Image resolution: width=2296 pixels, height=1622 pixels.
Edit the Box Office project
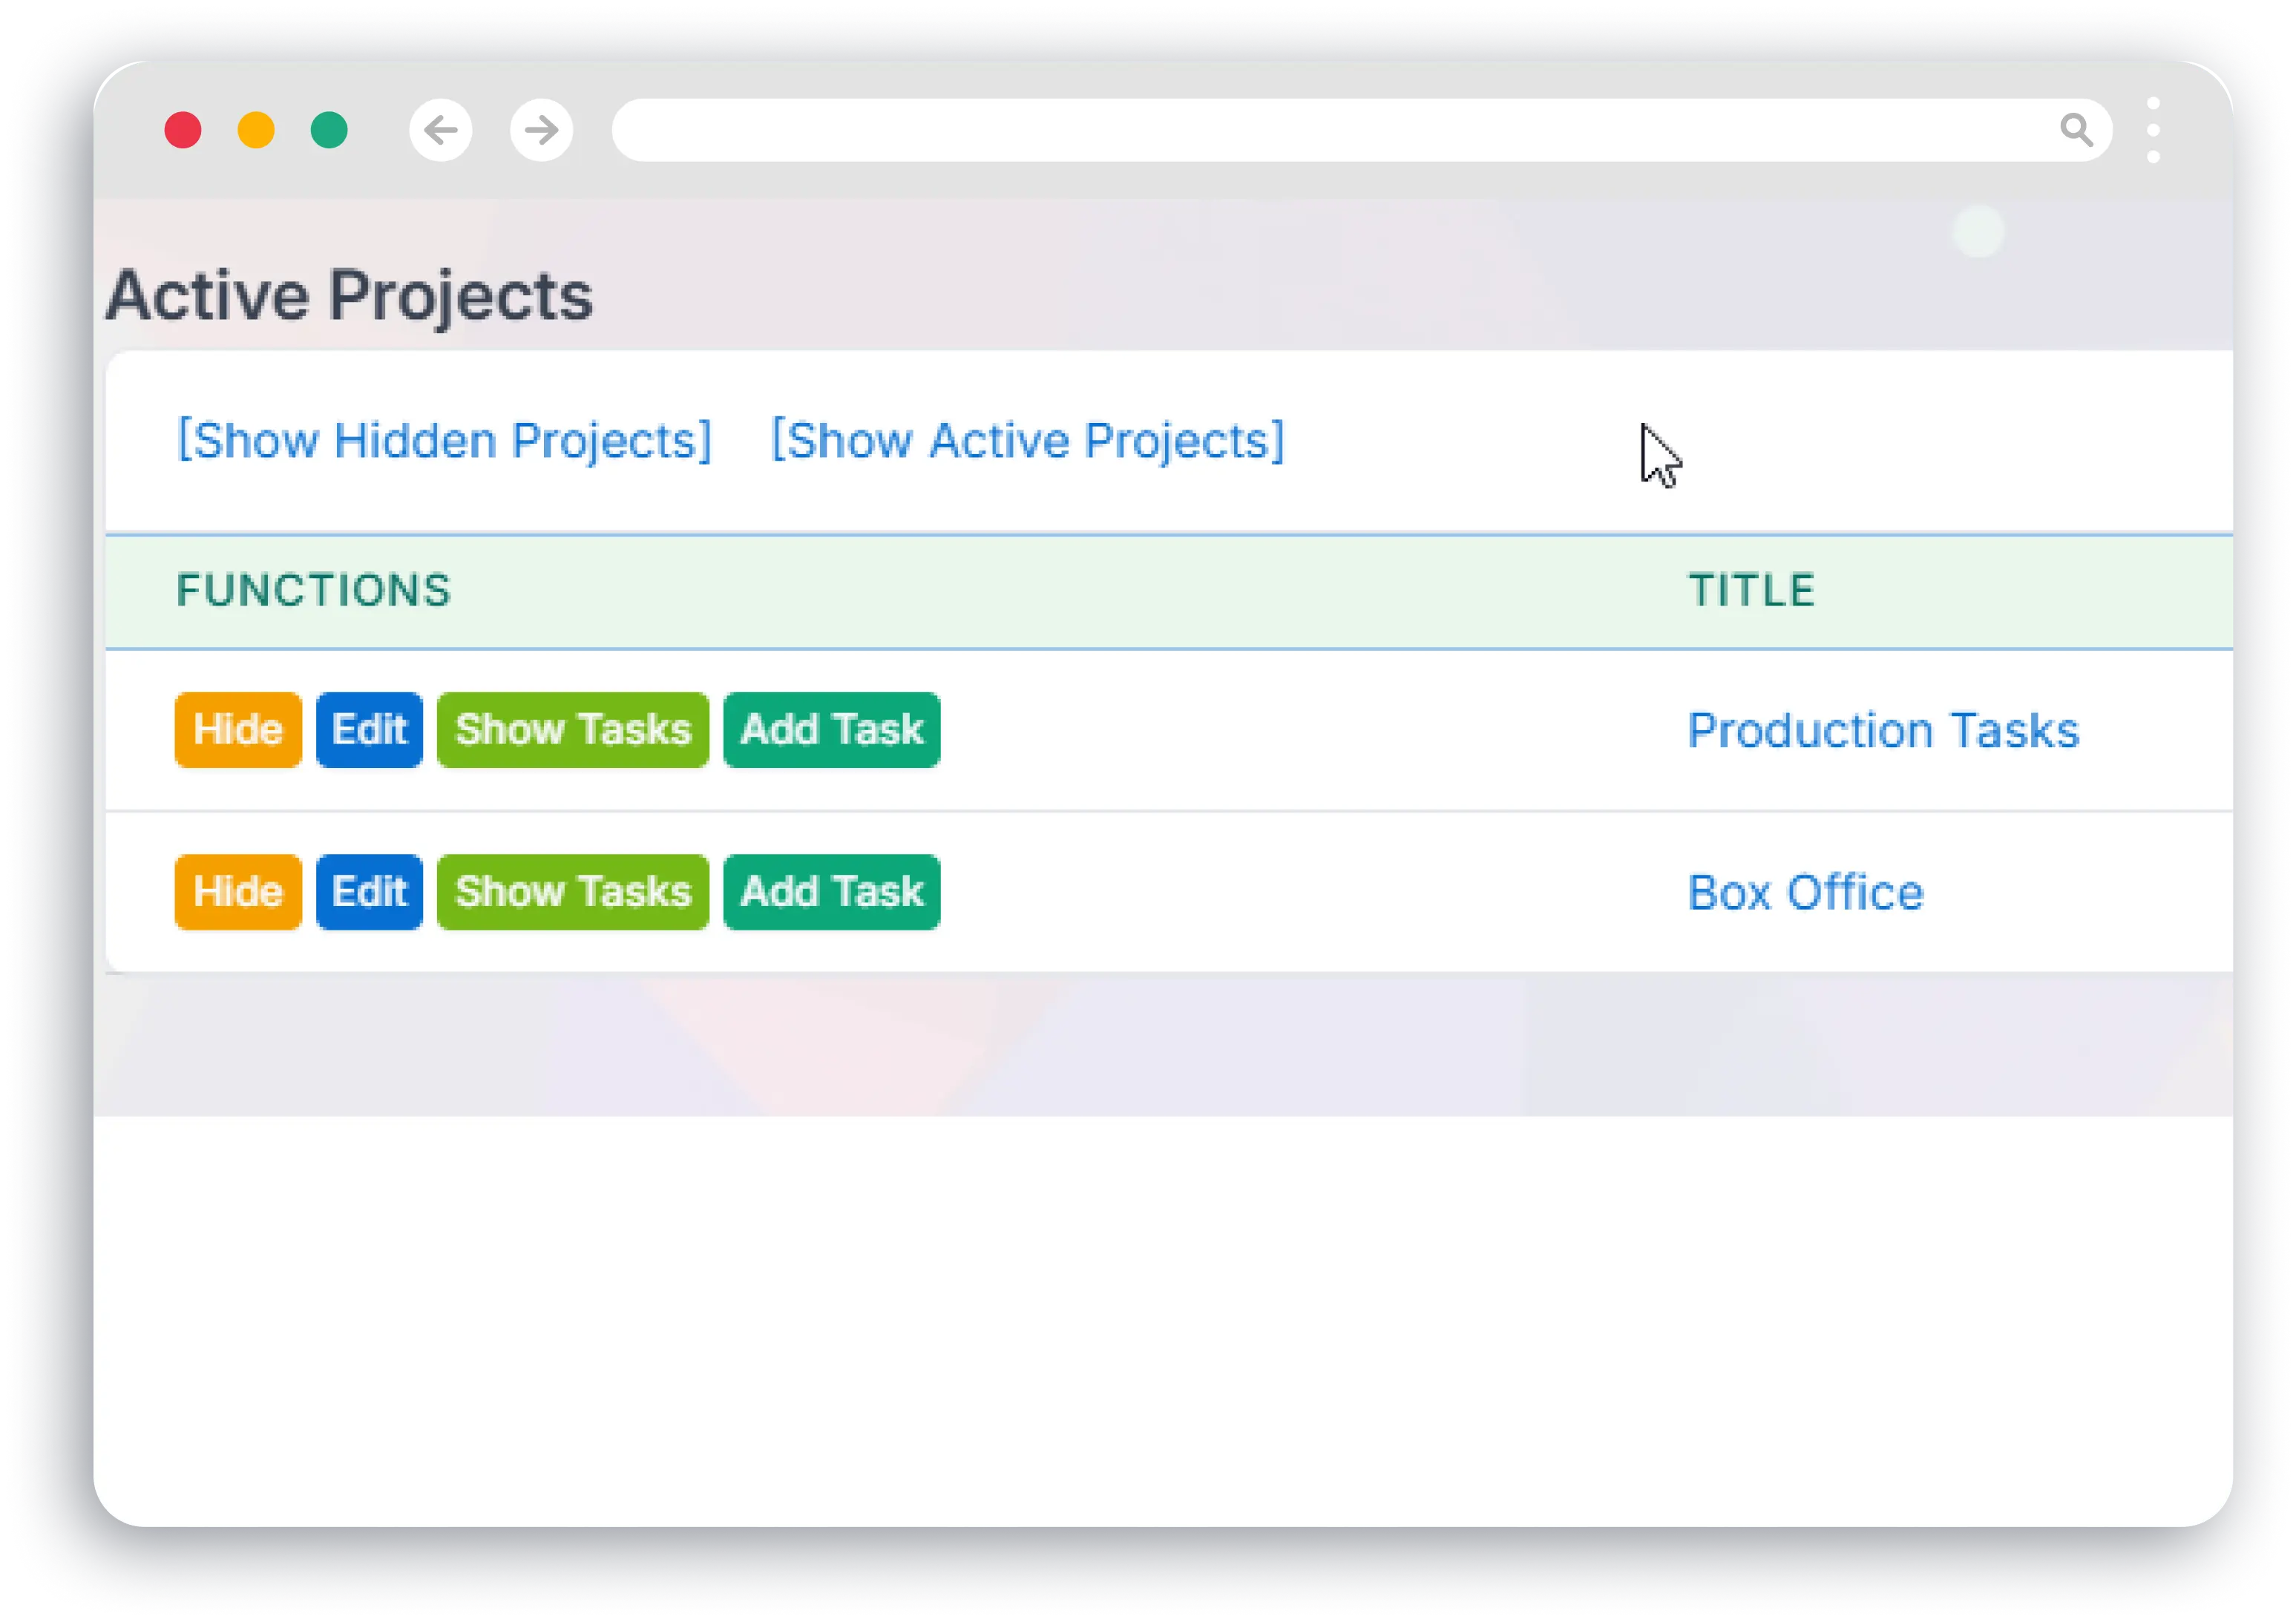click(368, 892)
